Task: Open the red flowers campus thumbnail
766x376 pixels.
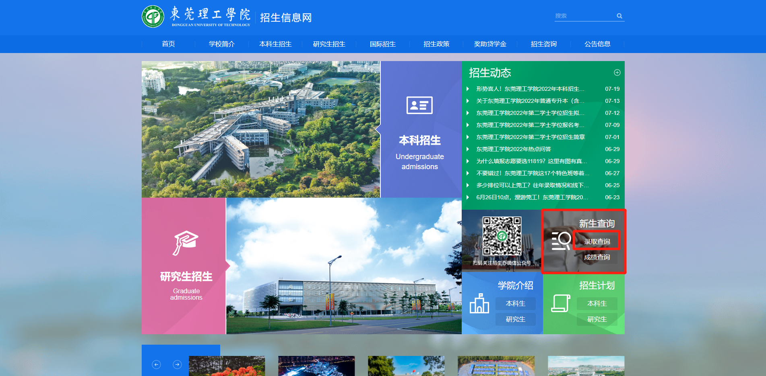Action: tap(227, 366)
